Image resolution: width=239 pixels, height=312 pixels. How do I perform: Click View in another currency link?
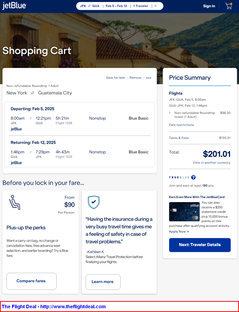[x=212, y=163]
